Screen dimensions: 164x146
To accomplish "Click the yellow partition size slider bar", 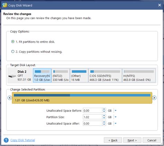I will (x=82, y=98).
